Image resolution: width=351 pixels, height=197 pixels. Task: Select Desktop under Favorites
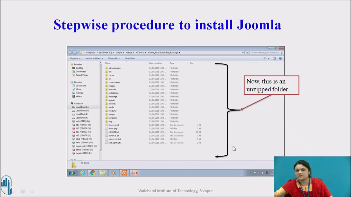click(x=79, y=68)
